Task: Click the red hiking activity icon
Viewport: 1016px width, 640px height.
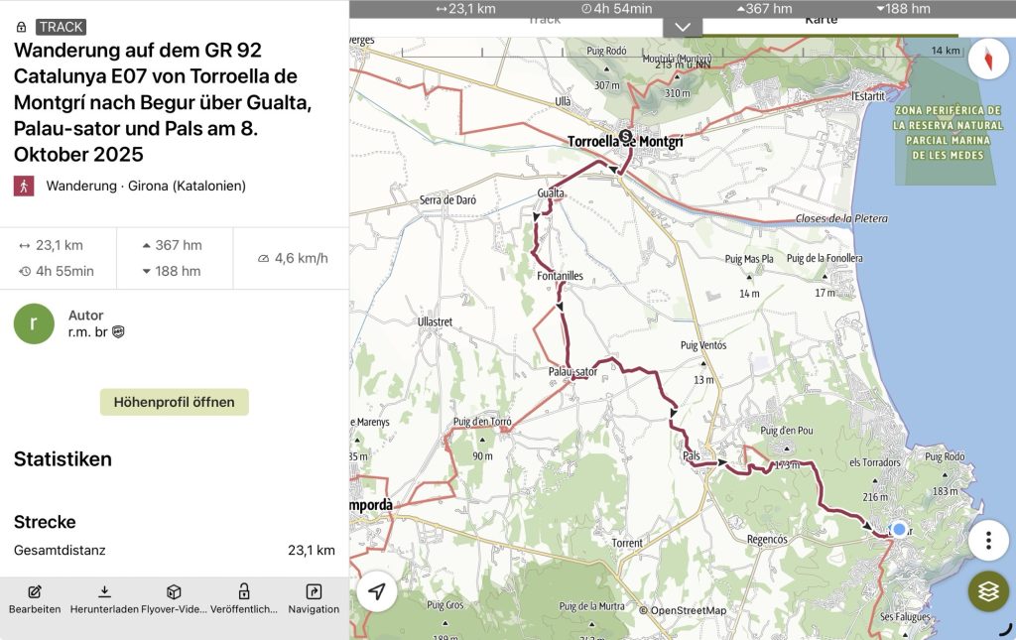Action: coord(24,186)
